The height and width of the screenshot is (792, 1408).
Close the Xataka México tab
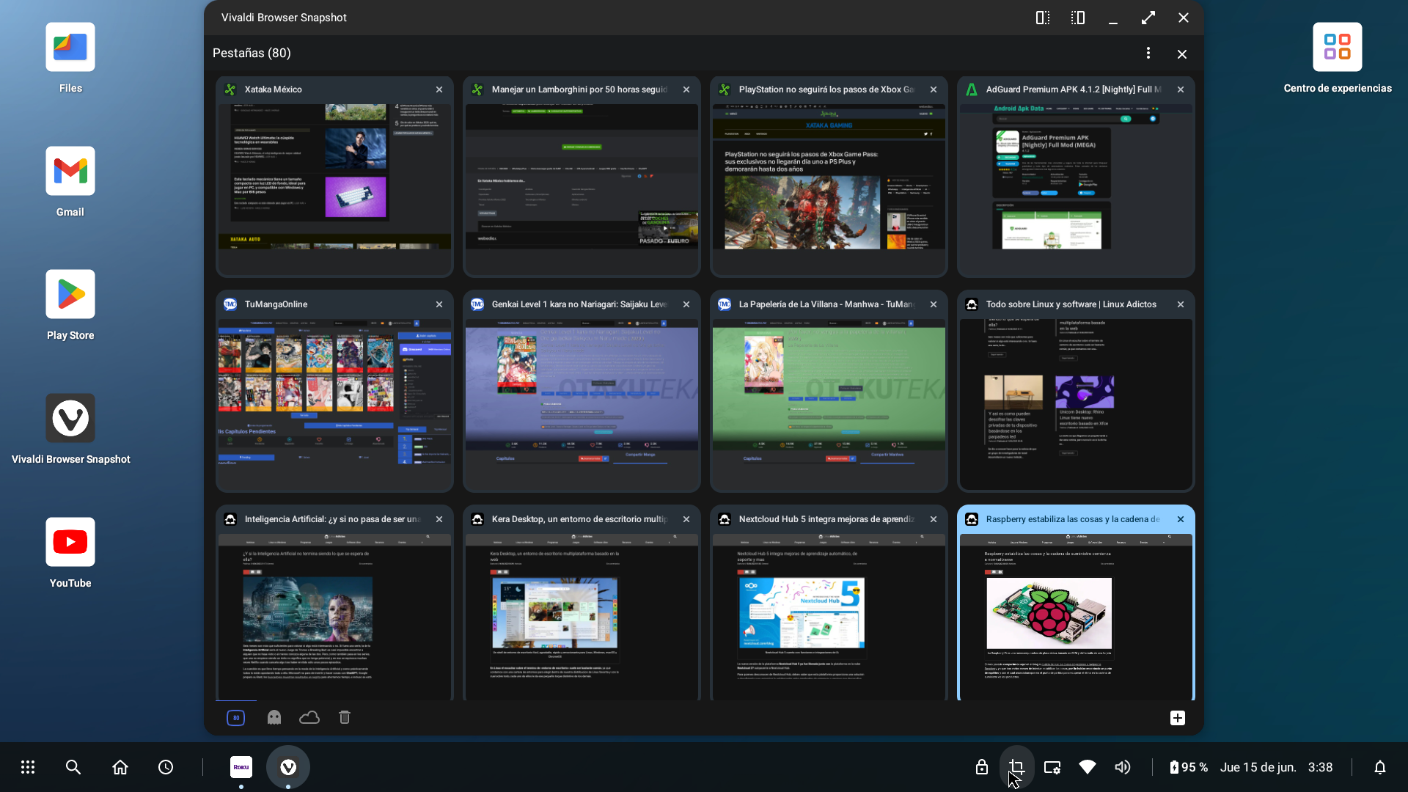click(439, 89)
